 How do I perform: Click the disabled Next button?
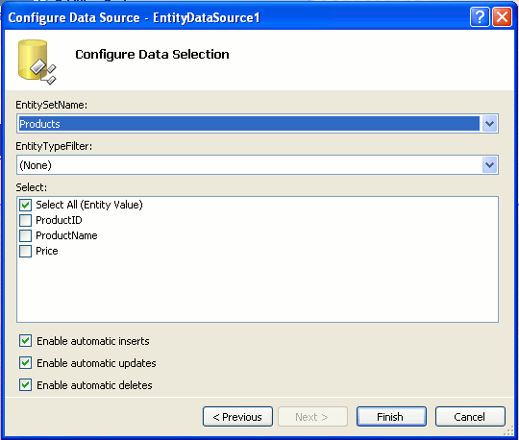pyautogui.click(x=312, y=417)
